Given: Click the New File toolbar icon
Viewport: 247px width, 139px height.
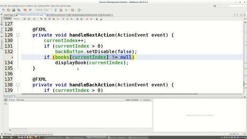Looking at the screenshot, I should [3, 10].
